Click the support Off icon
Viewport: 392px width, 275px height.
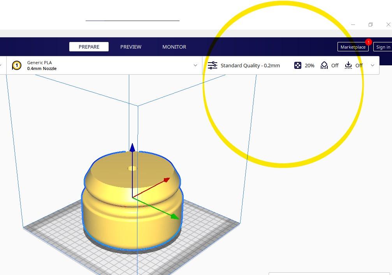pos(324,65)
